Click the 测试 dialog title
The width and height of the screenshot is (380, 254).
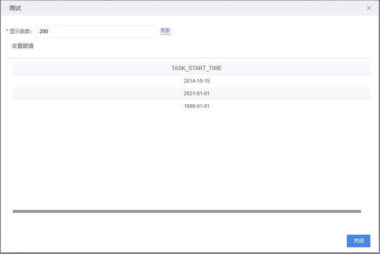click(x=15, y=8)
